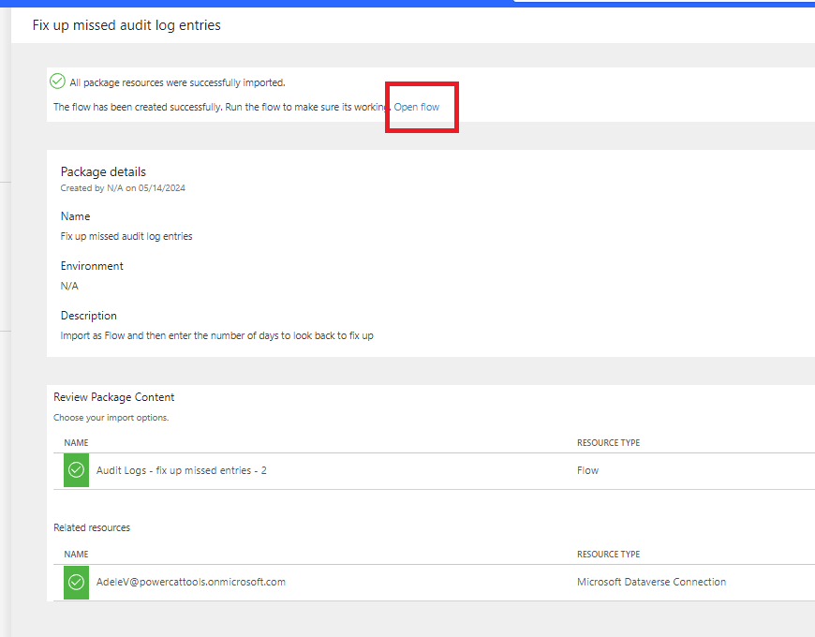Click the Related resources section label

tap(91, 526)
